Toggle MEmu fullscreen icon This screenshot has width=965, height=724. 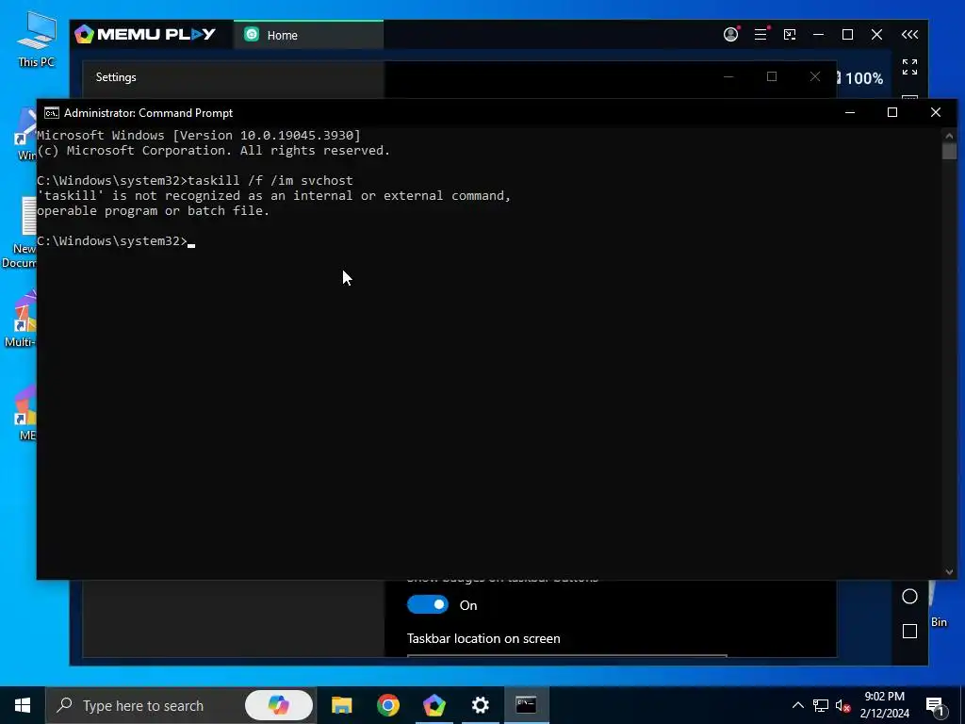[x=909, y=67]
